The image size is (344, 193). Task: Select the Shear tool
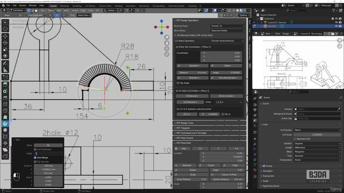pyautogui.click(x=5, y=150)
